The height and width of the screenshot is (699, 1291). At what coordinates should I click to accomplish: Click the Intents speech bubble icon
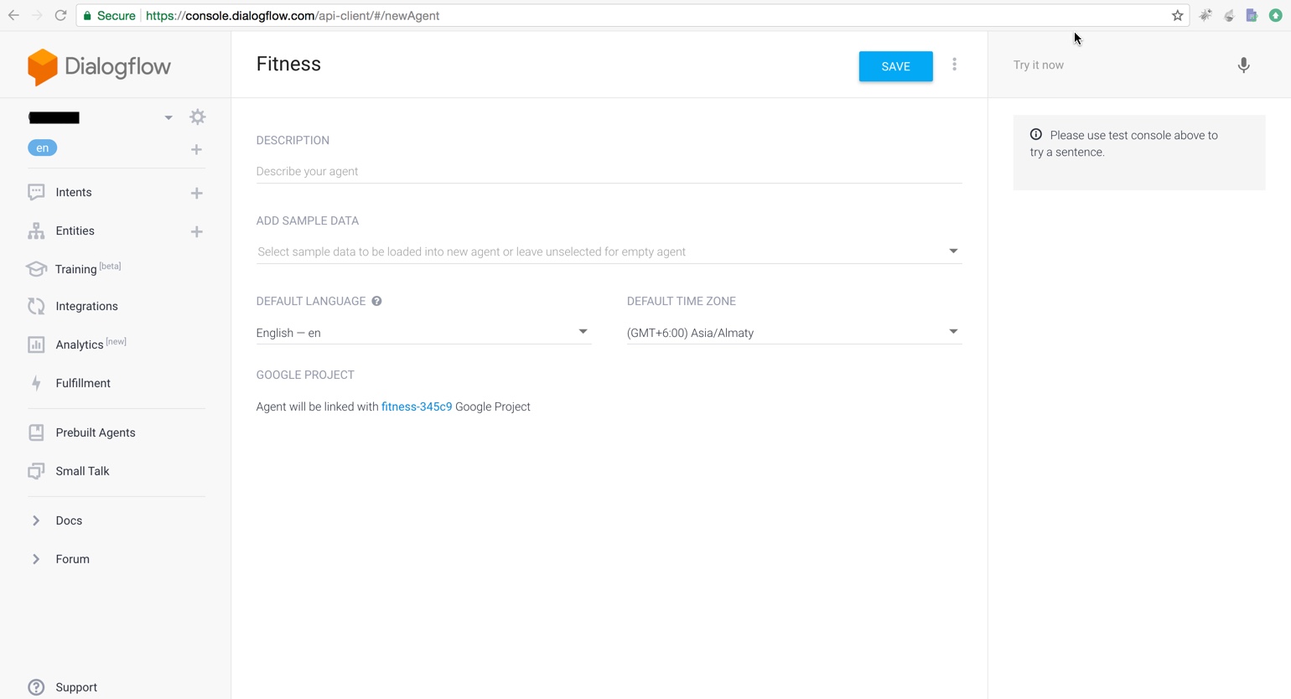point(36,192)
